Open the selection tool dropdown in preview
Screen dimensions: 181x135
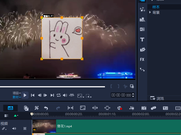89,96
